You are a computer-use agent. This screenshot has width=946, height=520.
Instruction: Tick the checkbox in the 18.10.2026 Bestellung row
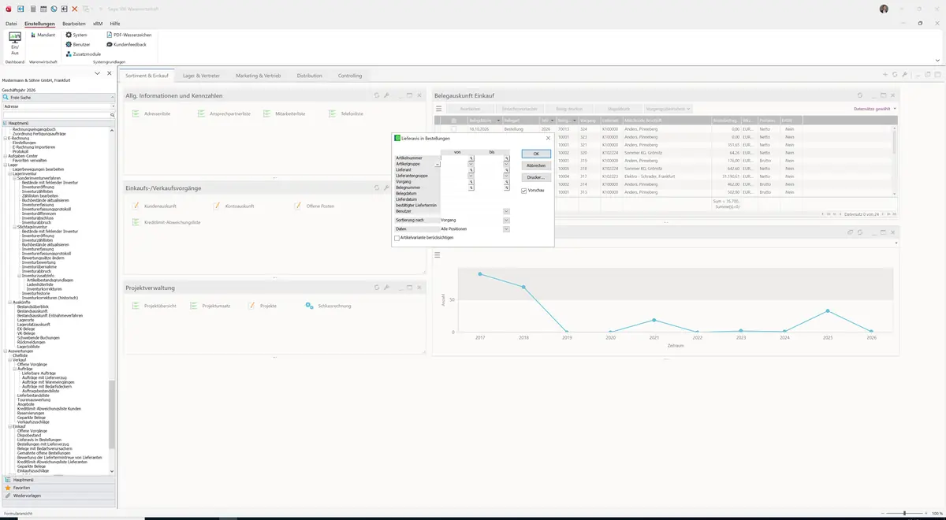coord(453,128)
